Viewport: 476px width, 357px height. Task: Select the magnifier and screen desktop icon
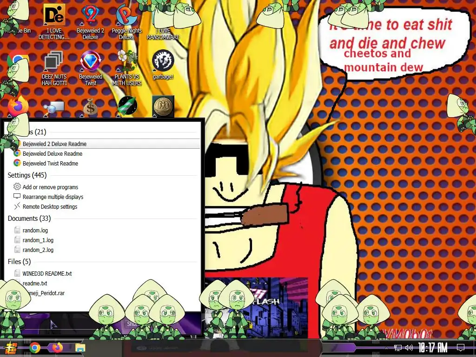click(x=54, y=108)
